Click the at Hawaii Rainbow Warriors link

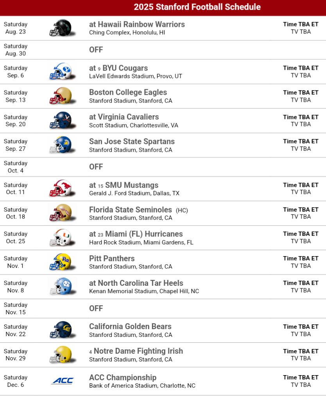(x=137, y=24)
